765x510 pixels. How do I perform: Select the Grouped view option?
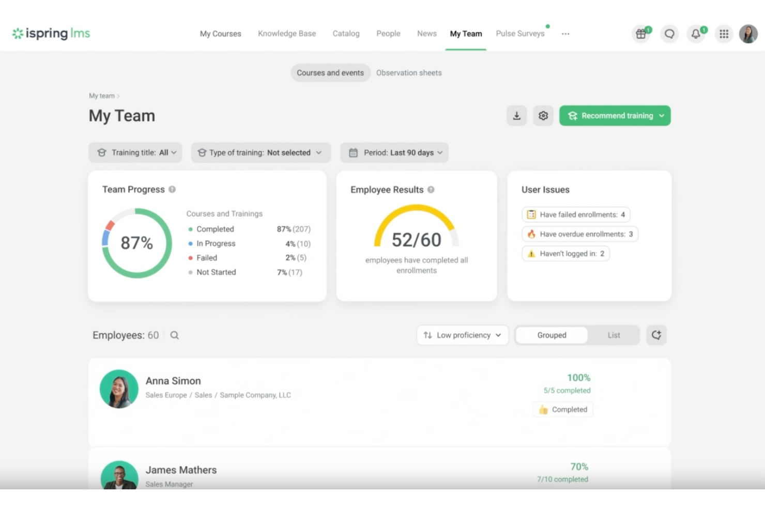coord(551,335)
